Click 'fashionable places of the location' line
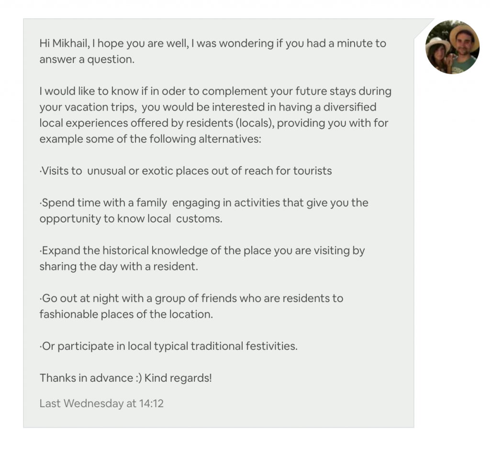 coord(126,314)
